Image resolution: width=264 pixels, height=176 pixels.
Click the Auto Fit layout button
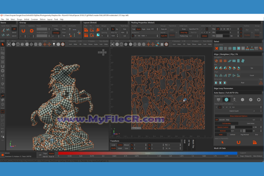point(164,36)
